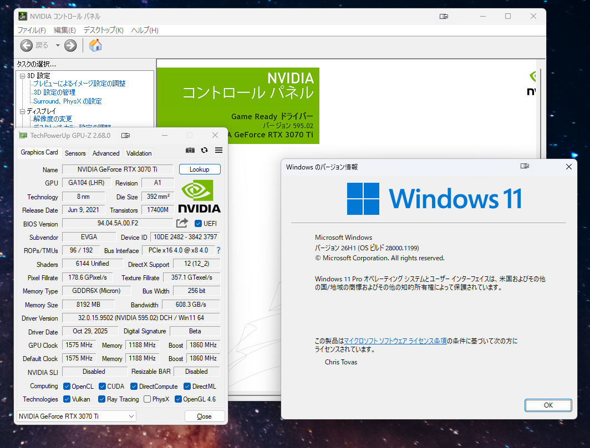The height and width of the screenshot is (448, 590).
Task: Open プレビューによるイメージ設定の調整 link
Action: coord(79,84)
